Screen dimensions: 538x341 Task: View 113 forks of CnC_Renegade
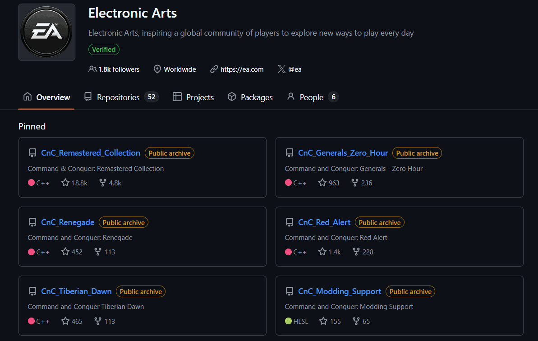[105, 252]
